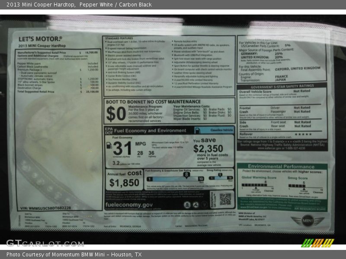Click the LET'S MOTOR heading

point(40,39)
